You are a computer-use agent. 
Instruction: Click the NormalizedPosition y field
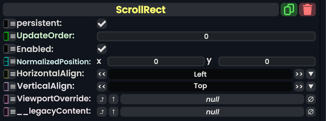(267, 62)
